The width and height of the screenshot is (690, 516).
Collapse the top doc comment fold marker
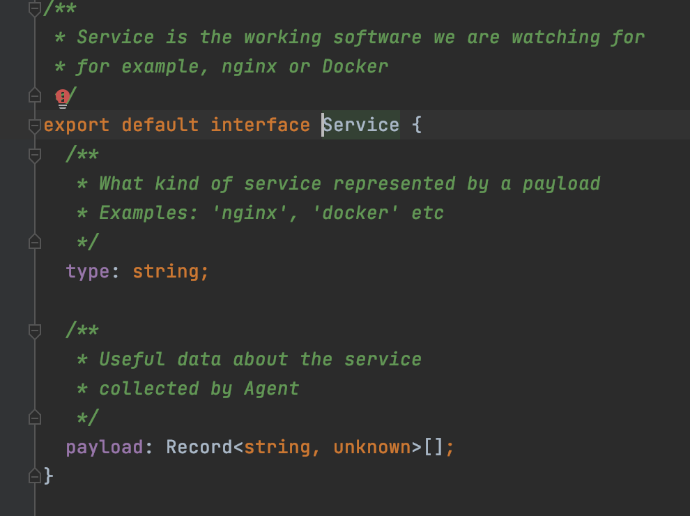[x=35, y=8]
